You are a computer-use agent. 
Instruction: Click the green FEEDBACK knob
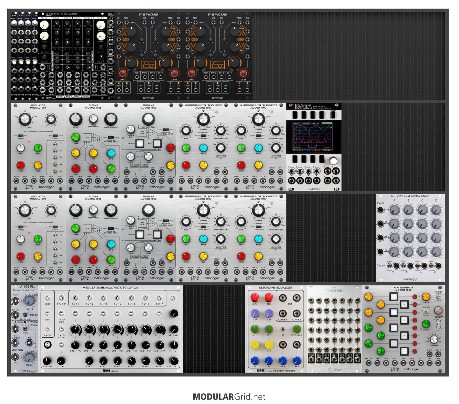pos(297,329)
